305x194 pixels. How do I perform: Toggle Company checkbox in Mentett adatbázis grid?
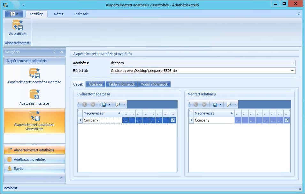[287, 120]
